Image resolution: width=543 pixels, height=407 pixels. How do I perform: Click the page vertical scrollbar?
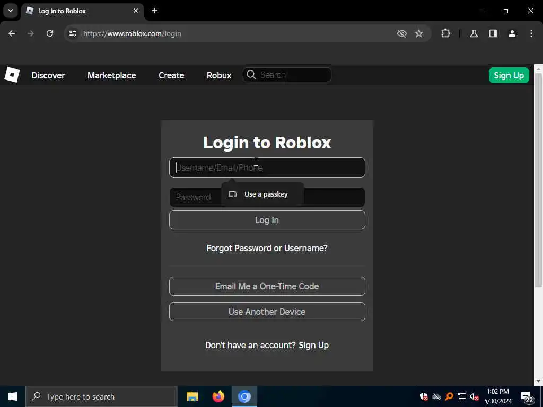click(538, 180)
